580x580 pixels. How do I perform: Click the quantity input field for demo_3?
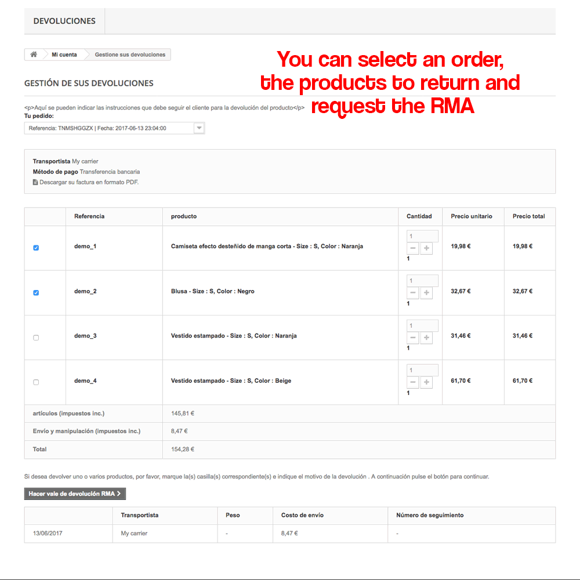coord(422,325)
